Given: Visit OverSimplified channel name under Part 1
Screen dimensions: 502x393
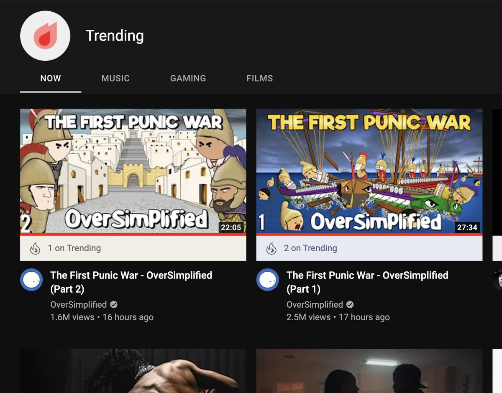Looking at the screenshot, I should tap(315, 304).
